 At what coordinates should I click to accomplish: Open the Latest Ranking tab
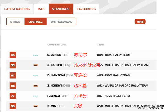[17, 9]
